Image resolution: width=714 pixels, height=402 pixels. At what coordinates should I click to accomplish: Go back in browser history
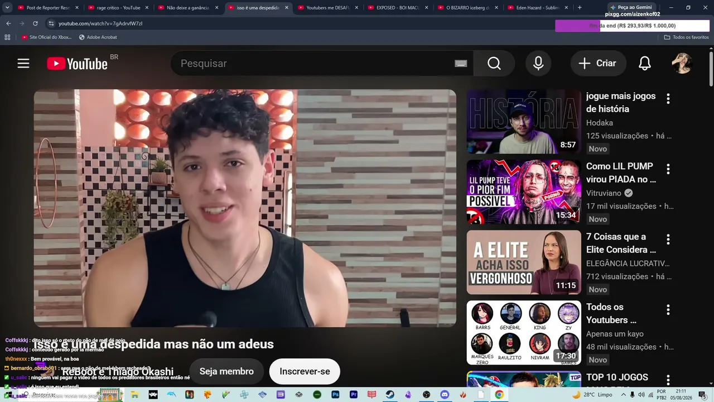tap(8, 23)
